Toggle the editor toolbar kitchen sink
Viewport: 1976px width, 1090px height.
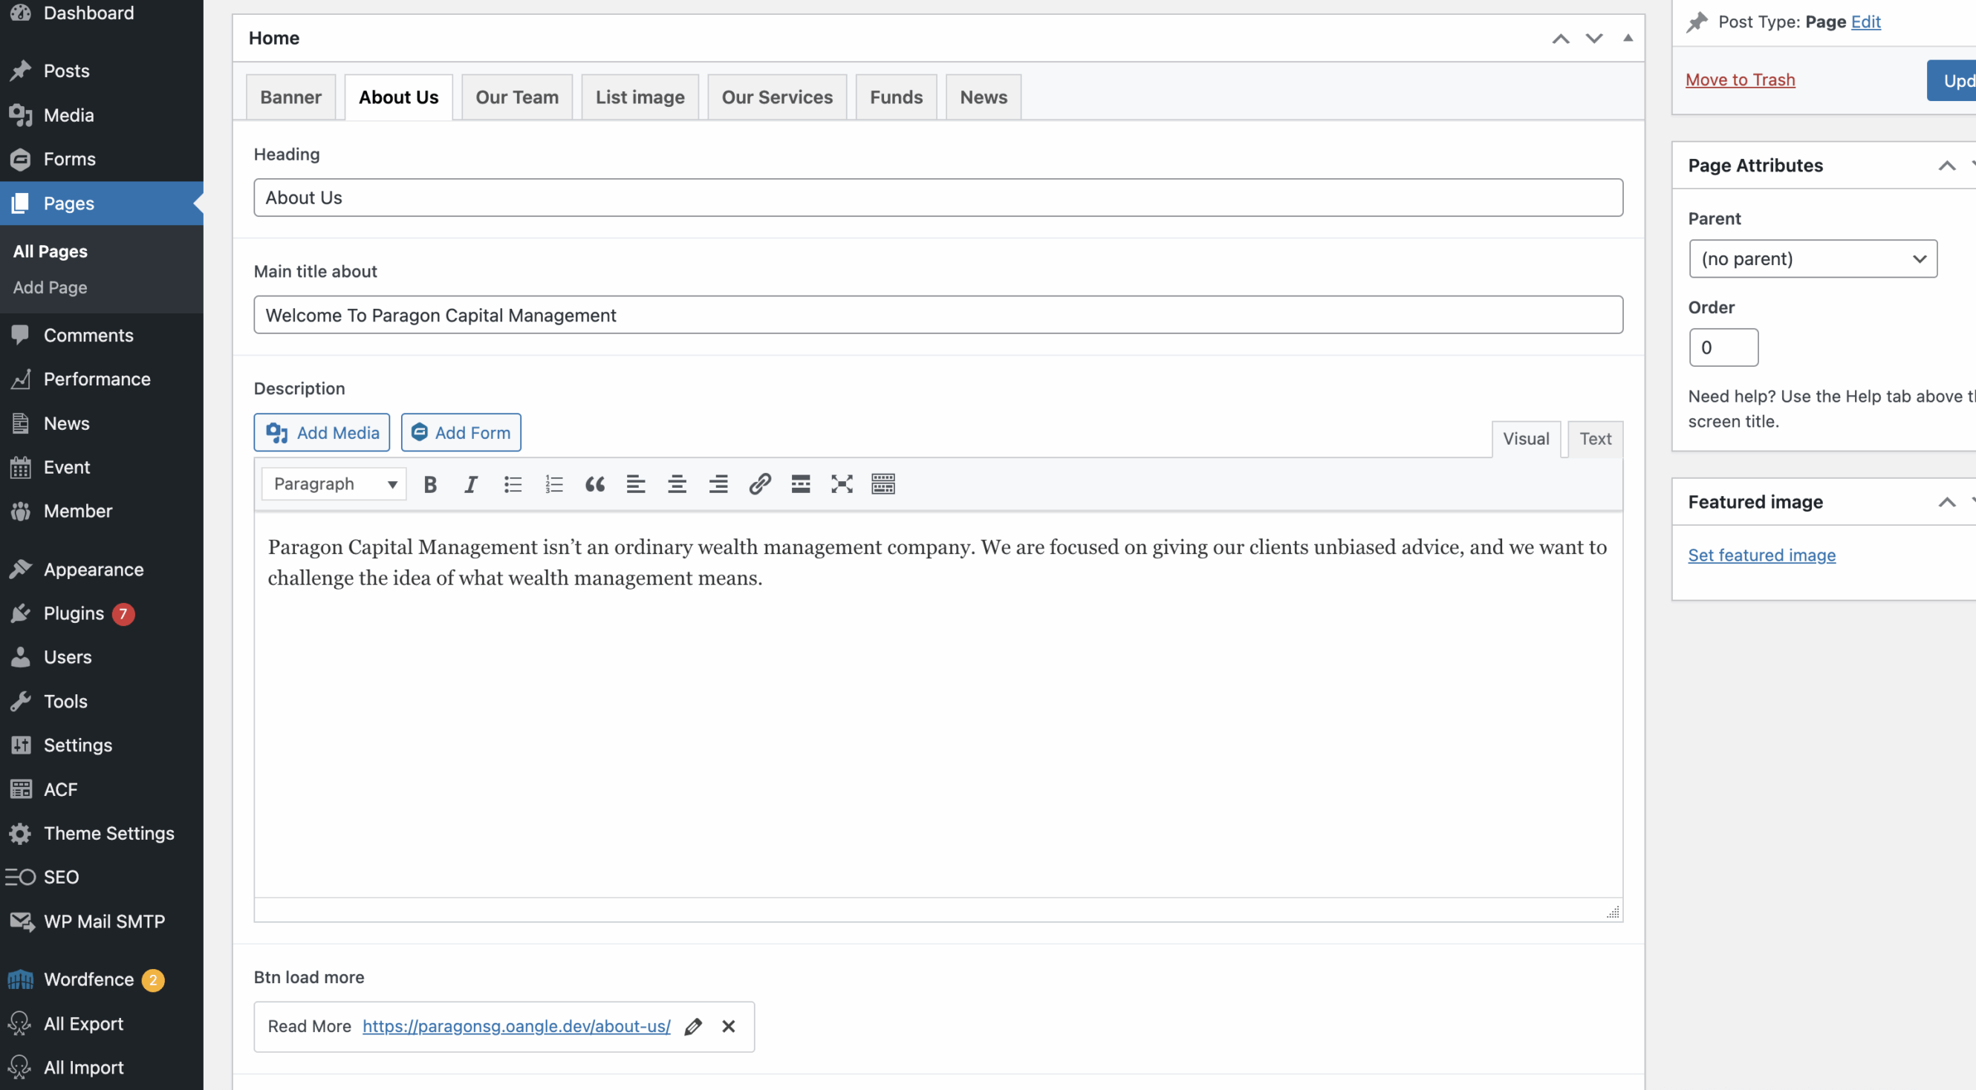click(x=883, y=483)
